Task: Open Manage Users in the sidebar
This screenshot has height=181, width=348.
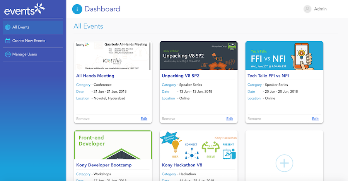Action: 33,54
